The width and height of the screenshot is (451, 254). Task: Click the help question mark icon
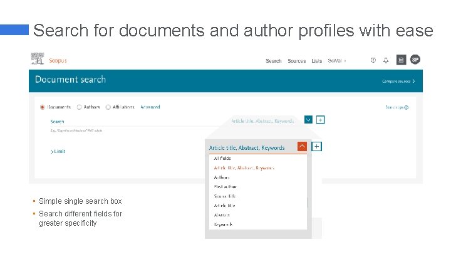373,60
